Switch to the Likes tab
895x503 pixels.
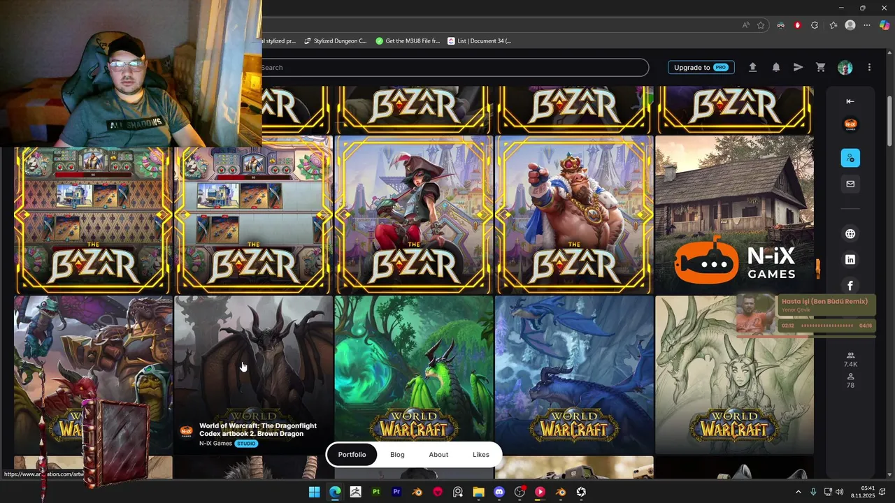[x=481, y=455]
